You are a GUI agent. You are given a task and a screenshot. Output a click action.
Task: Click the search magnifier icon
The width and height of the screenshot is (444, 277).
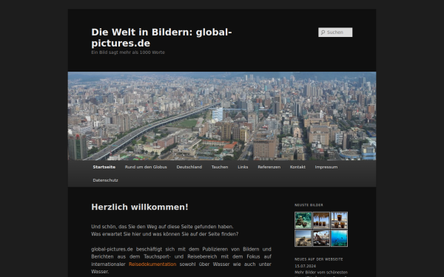click(x=323, y=33)
